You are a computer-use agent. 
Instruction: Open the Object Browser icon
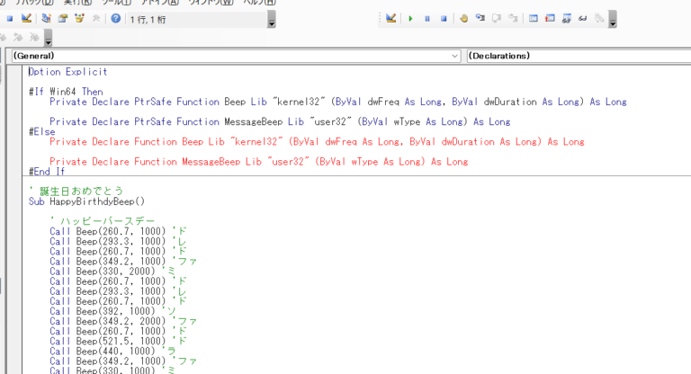[x=78, y=18]
